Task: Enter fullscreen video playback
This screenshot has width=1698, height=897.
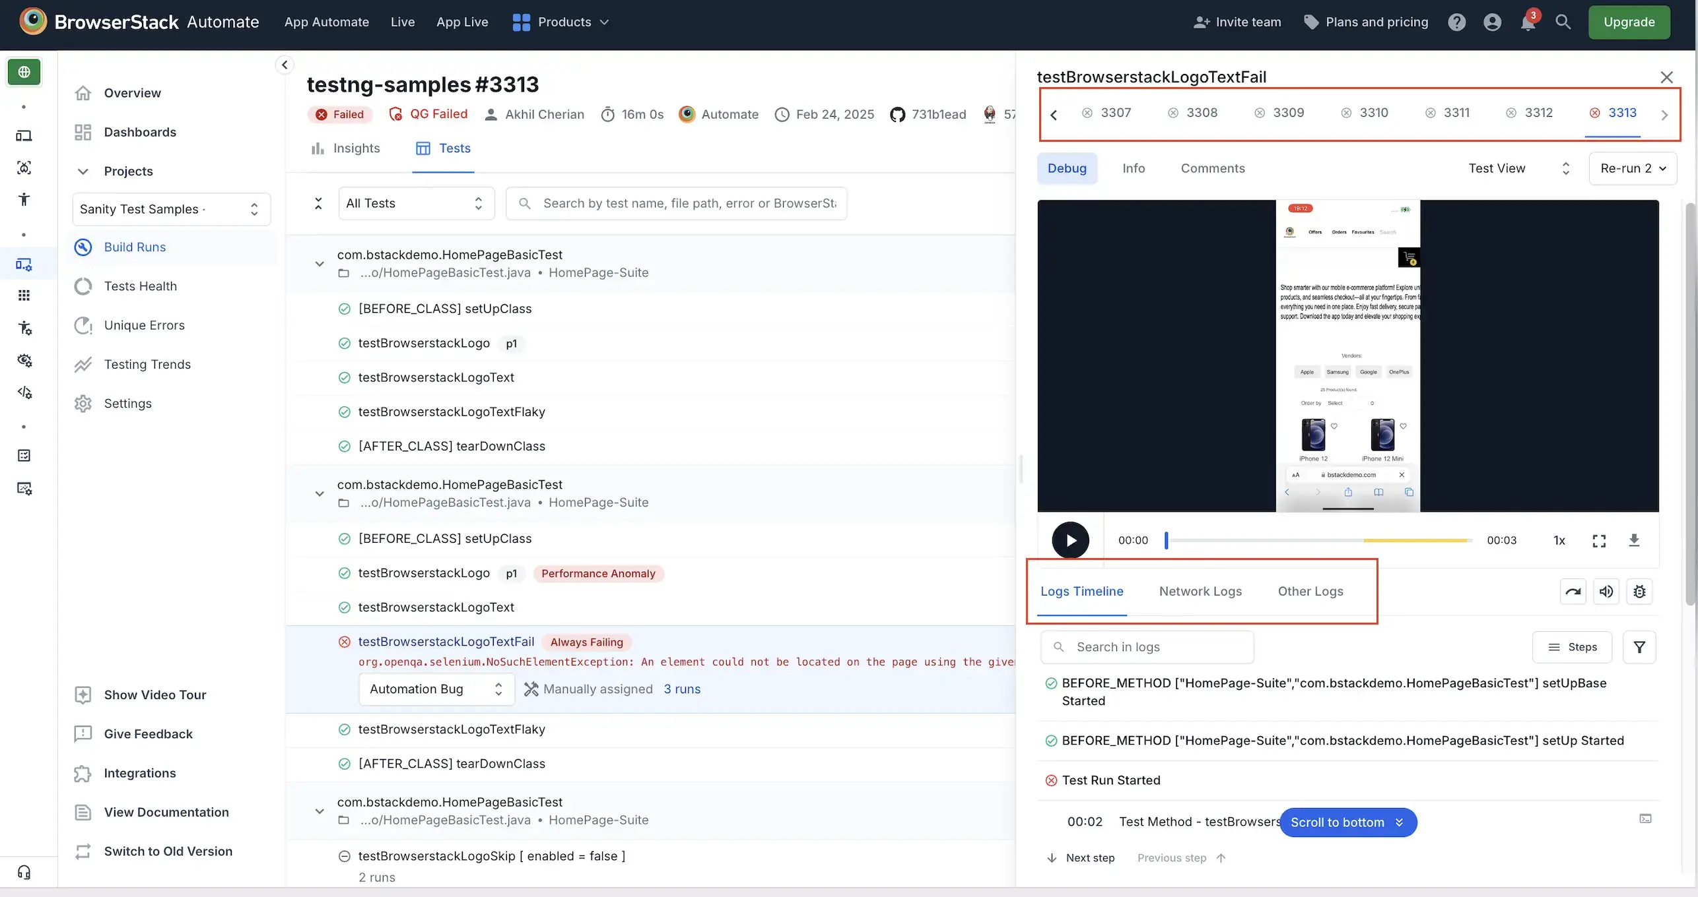Action: point(1598,540)
